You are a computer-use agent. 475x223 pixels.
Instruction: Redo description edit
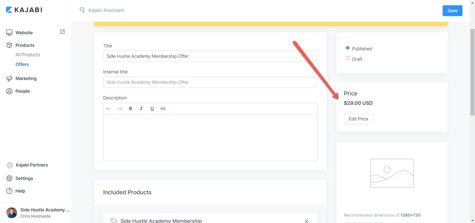119,108
